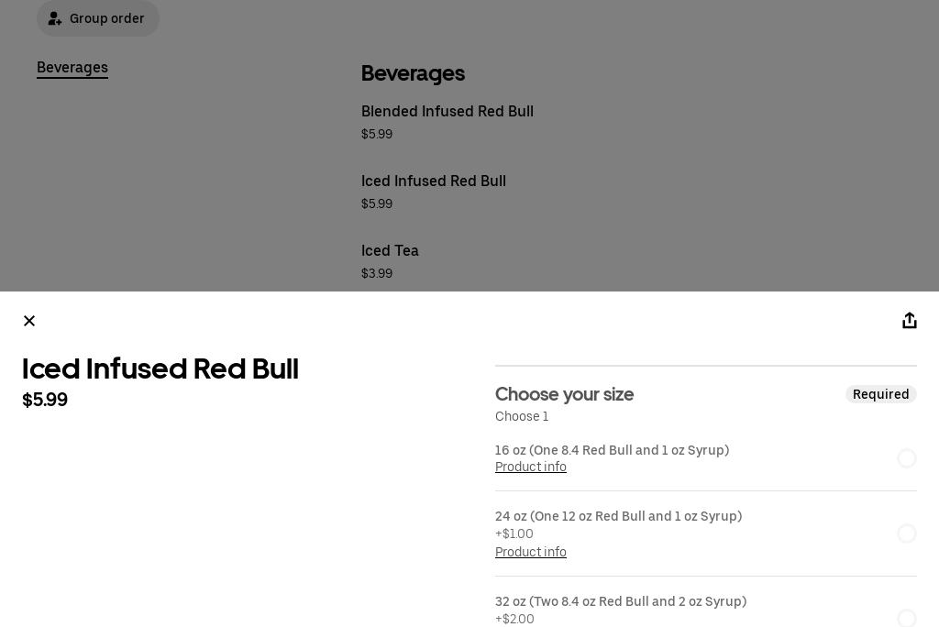939x627 pixels.
Task: Click the 16 oz option label text
Action: tap(612, 451)
